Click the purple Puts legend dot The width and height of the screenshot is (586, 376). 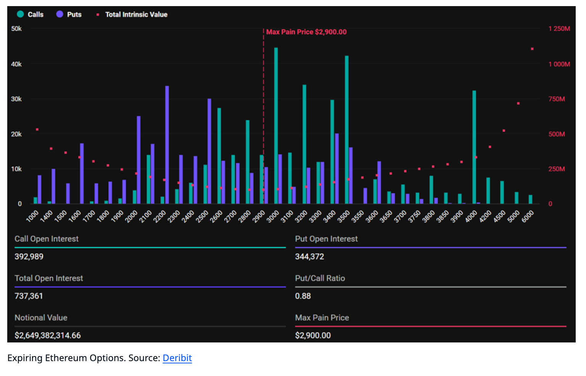[60, 14]
